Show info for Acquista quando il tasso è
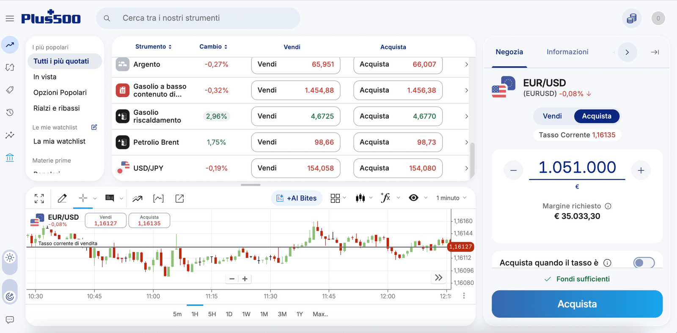 pos(607,263)
